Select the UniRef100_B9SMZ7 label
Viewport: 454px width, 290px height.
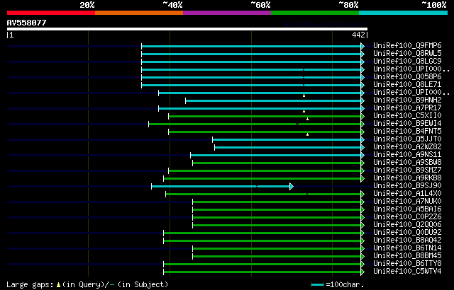coord(407,170)
